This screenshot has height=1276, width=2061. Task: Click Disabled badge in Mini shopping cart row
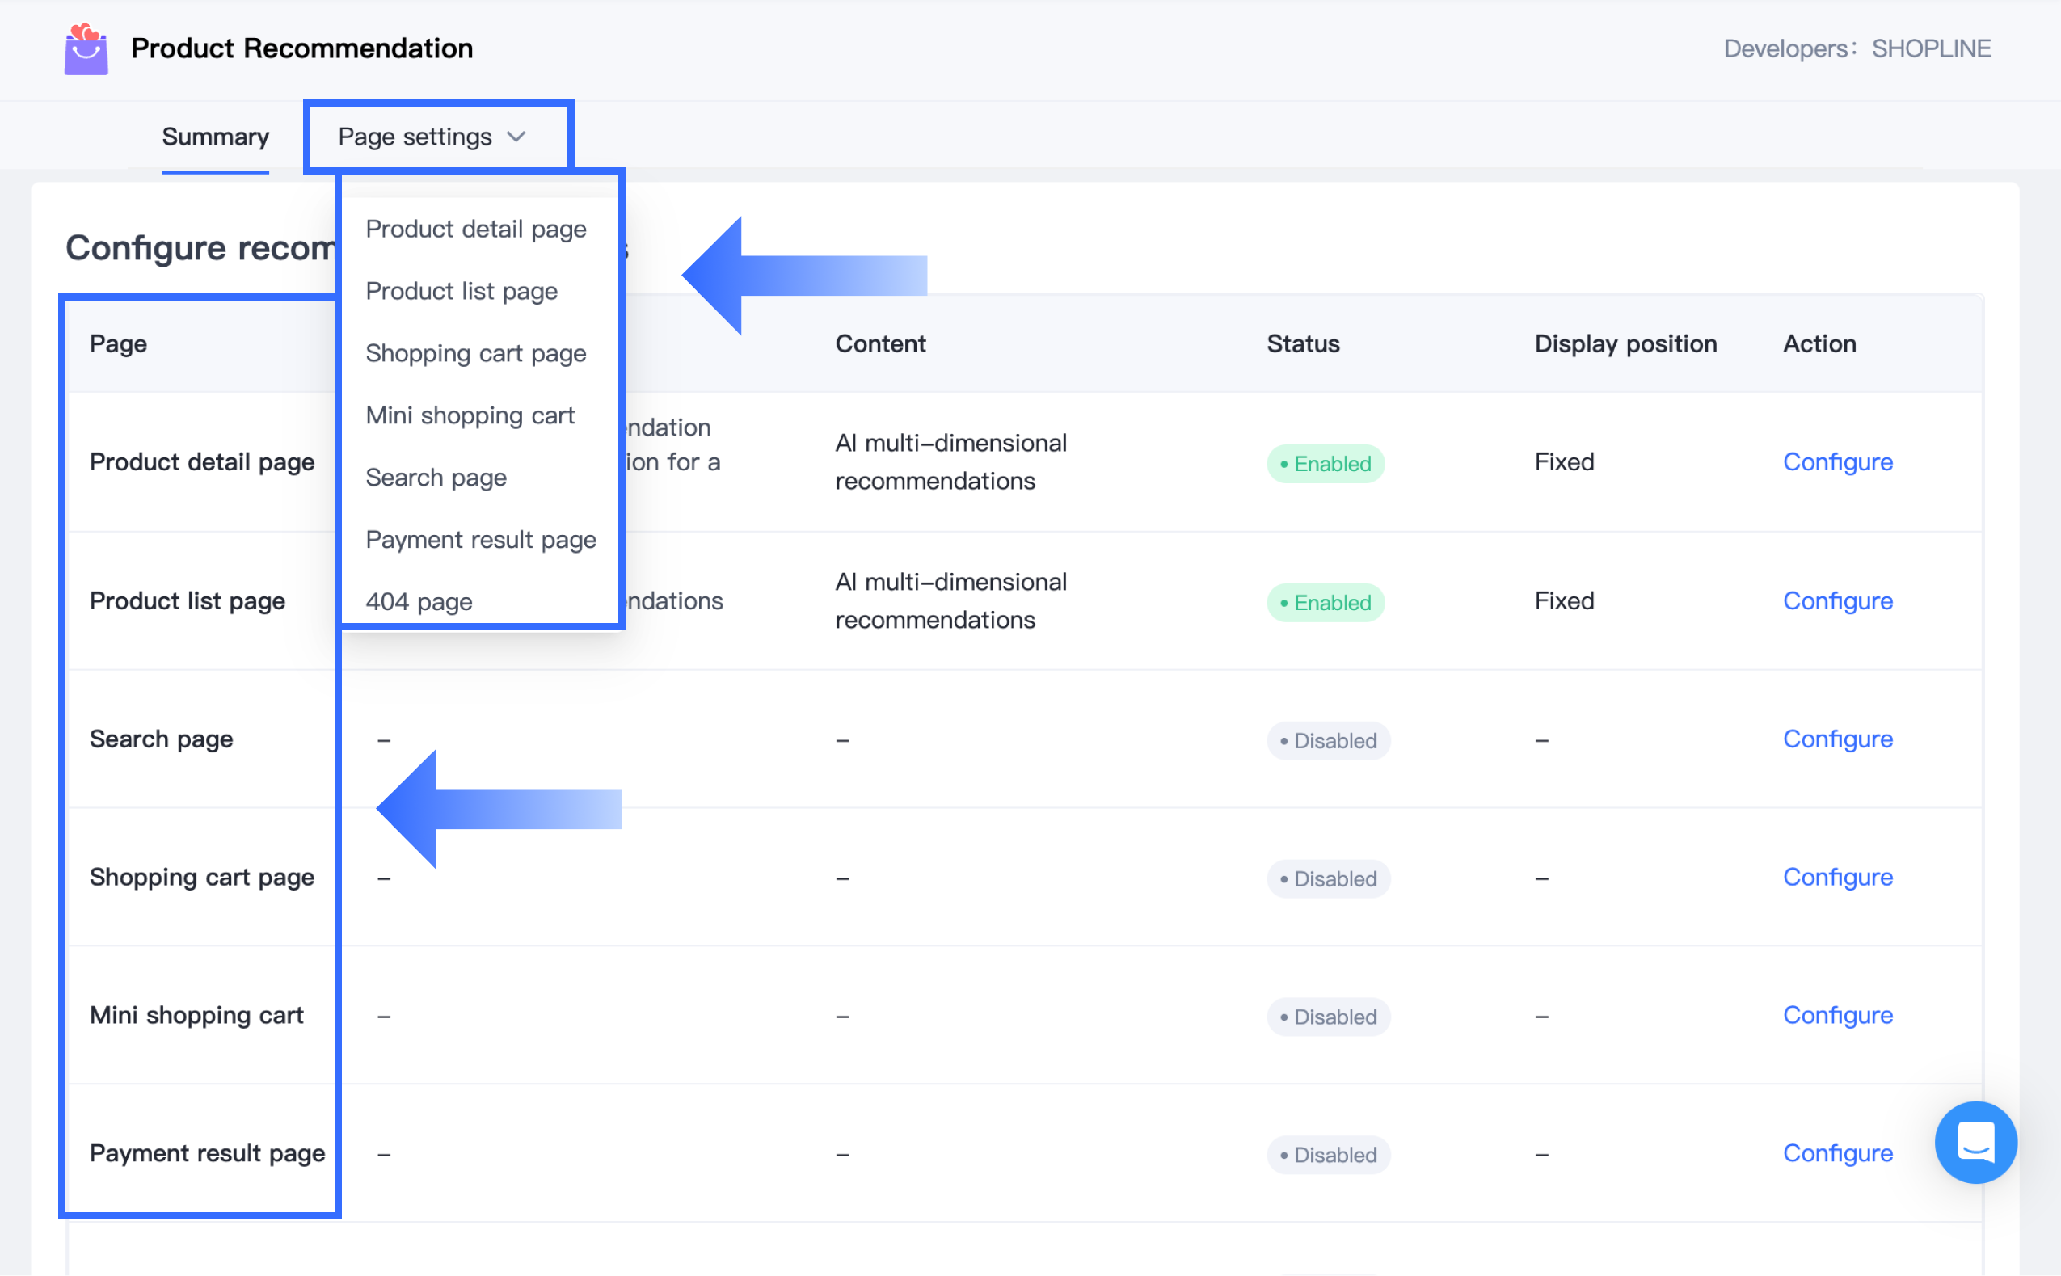pos(1329,1017)
